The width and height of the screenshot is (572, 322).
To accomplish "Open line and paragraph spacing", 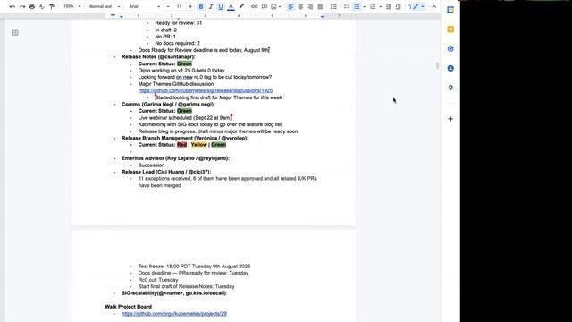I will 333,6.
